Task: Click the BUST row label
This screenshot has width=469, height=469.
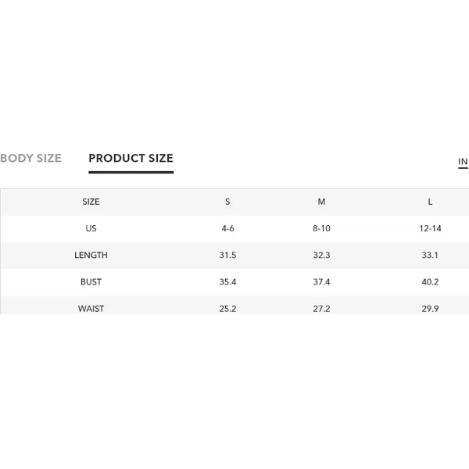Action: pos(91,282)
